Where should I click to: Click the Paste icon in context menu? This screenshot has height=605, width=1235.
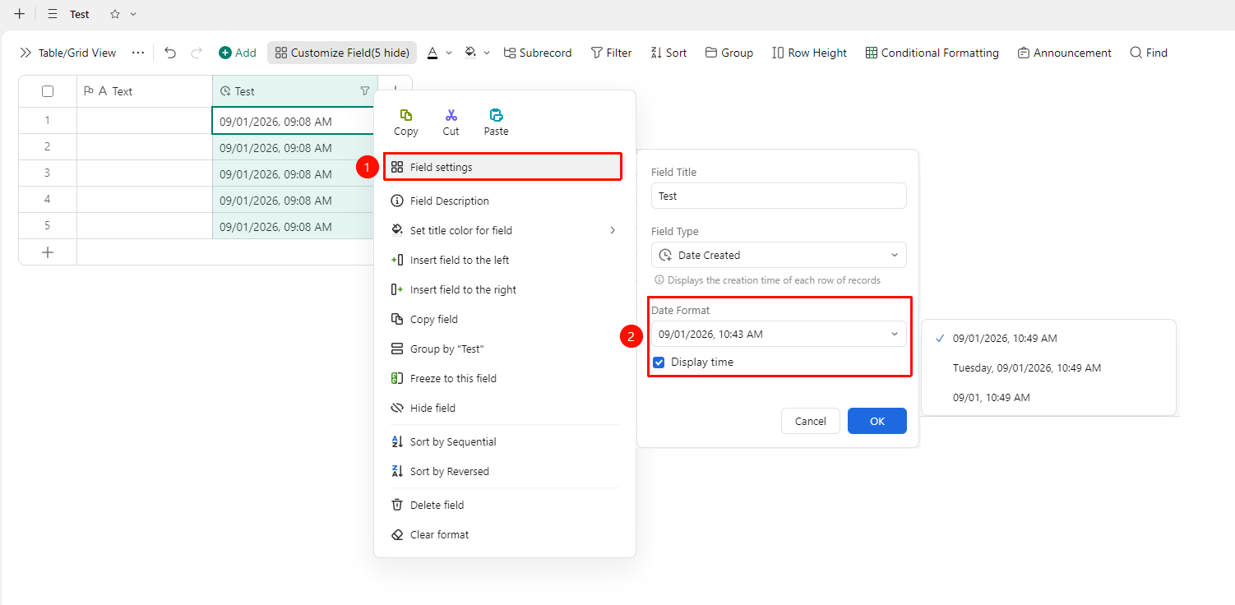[496, 115]
